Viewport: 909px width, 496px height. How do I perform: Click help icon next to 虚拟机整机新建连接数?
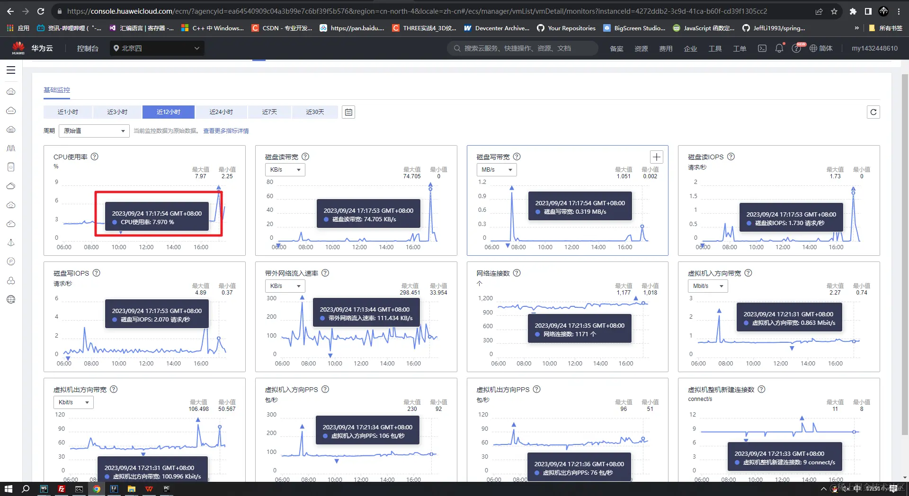click(x=761, y=389)
